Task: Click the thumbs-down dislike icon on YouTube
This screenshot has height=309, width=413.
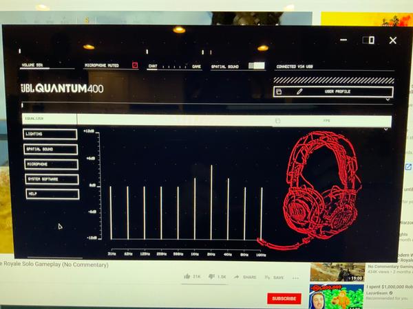Action: coord(211,277)
